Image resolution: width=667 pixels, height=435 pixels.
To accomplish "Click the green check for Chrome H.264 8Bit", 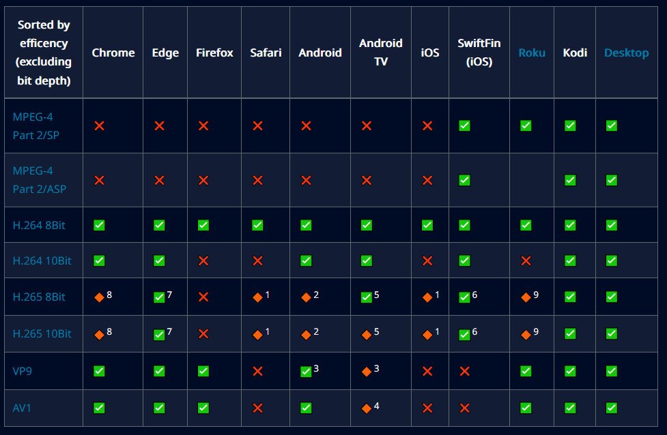I will point(99,225).
